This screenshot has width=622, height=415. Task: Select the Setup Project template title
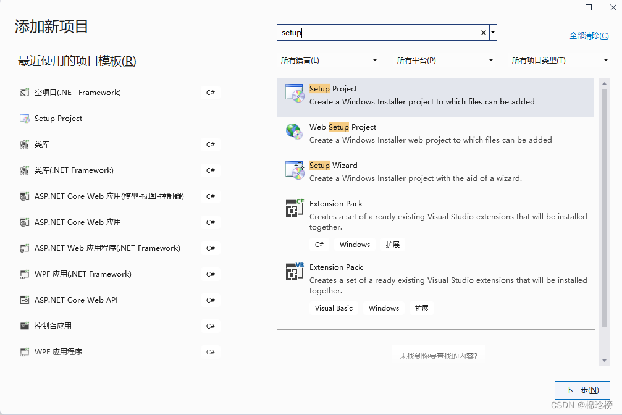pos(333,89)
